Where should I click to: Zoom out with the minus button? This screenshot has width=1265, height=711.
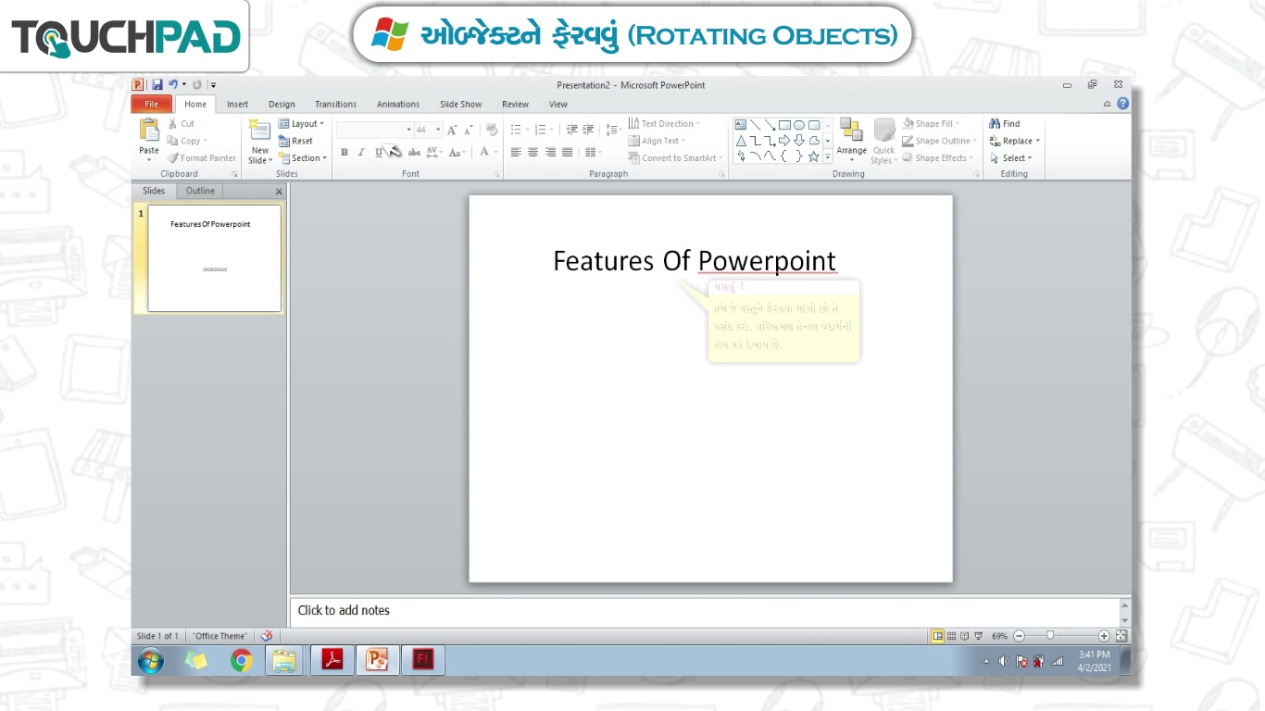1019,636
